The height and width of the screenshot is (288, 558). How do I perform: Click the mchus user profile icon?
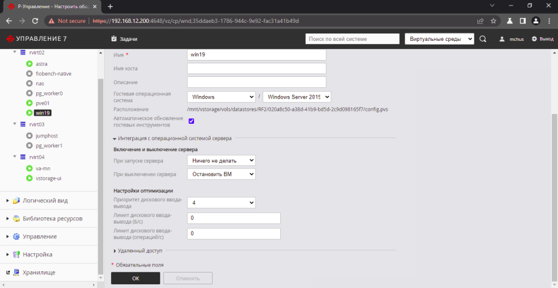[503, 39]
